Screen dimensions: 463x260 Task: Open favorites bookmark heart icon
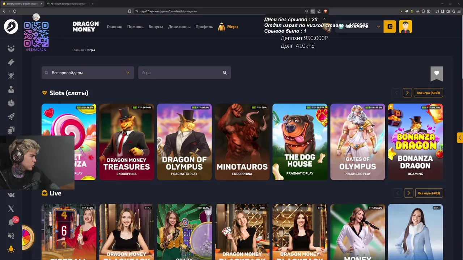tap(437, 73)
